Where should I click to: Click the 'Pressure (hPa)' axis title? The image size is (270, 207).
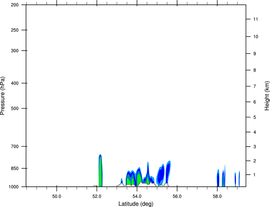pyautogui.click(x=3, y=96)
